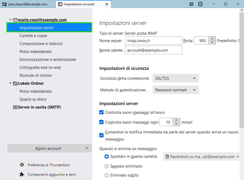Open Composizione e indirizzi settings
The height and width of the screenshot is (180, 244).
(41, 44)
